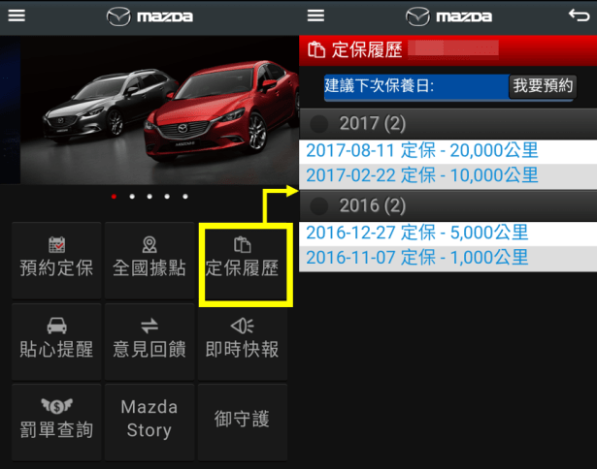This screenshot has height=469, width=597.
Task: Open 預約定保 maintenance booking tile
Action: tap(56, 259)
